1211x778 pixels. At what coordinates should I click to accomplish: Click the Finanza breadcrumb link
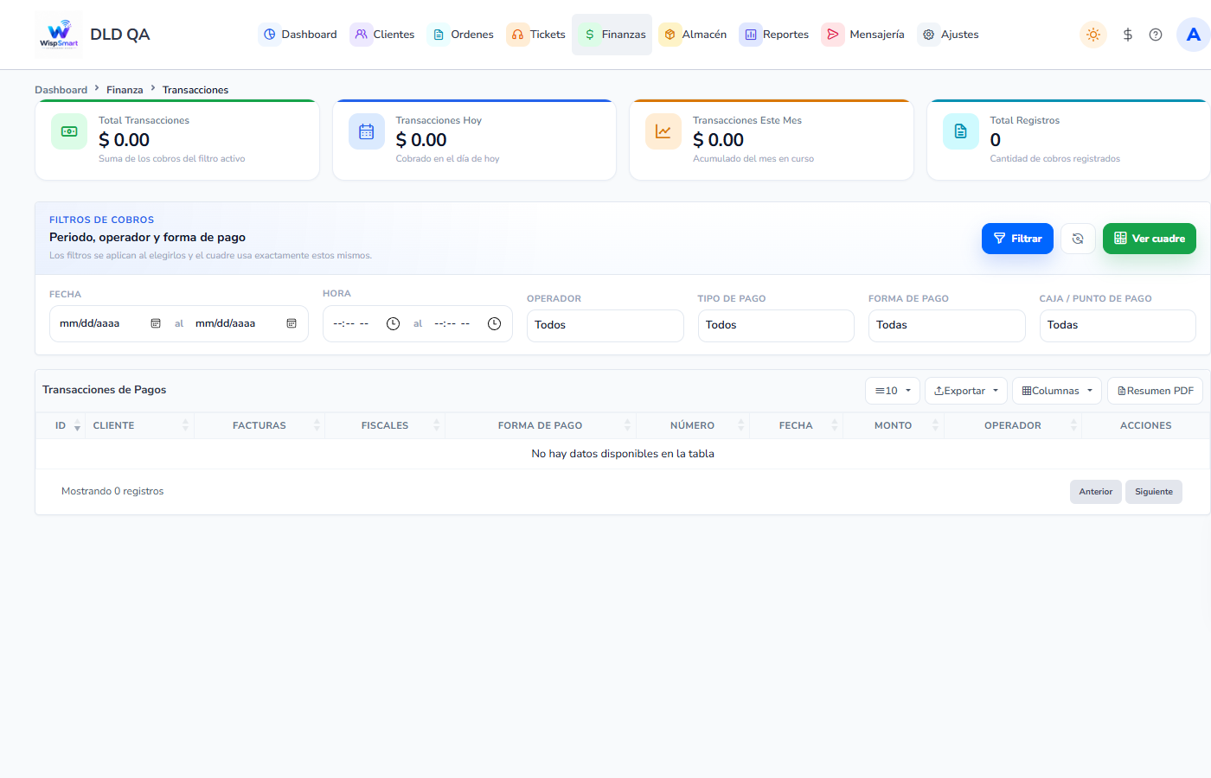pos(125,90)
